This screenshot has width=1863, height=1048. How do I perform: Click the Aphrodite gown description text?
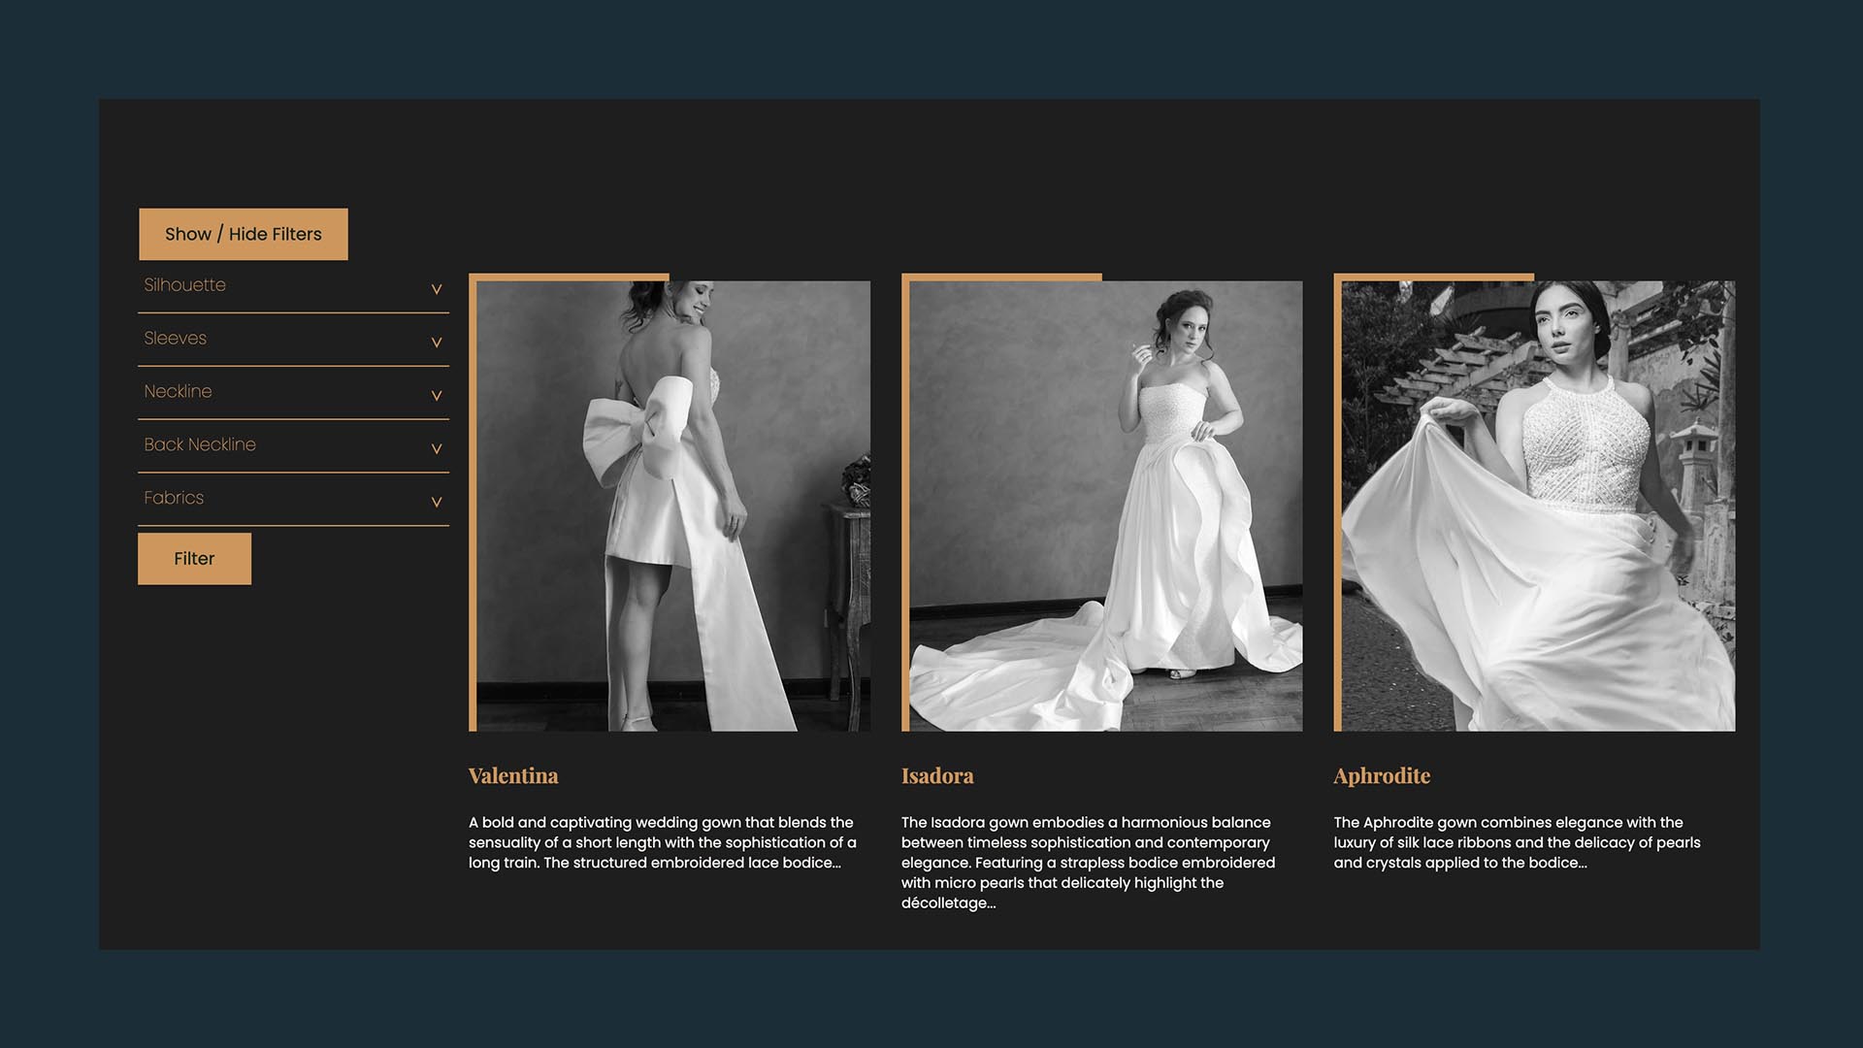[1517, 842]
